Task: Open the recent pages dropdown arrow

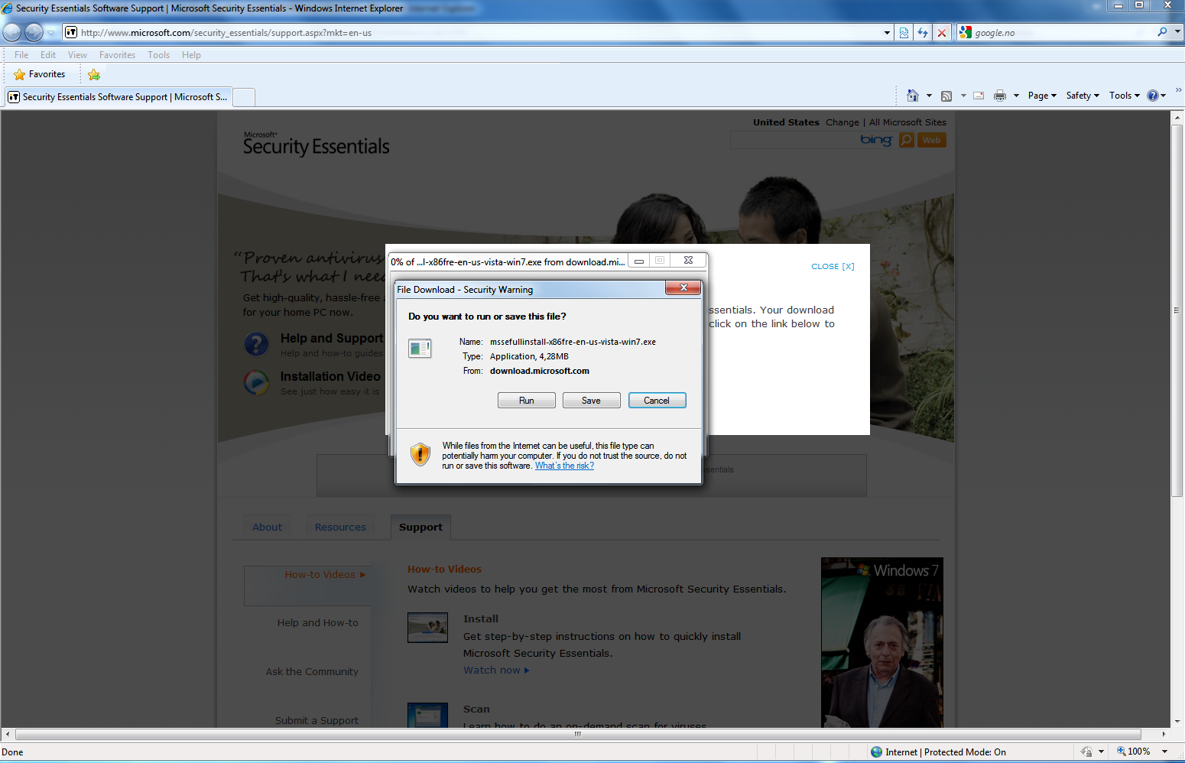Action: point(51,33)
